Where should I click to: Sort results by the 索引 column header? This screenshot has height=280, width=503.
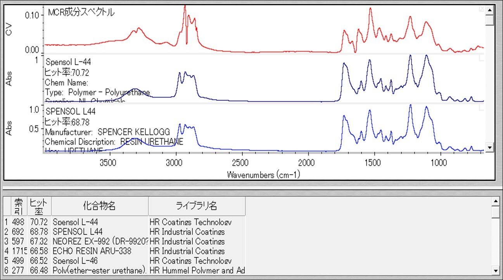pyautogui.click(x=18, y=206)
